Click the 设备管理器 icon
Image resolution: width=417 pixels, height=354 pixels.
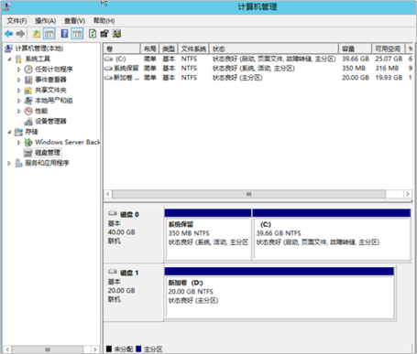click(x=28, y=122)
